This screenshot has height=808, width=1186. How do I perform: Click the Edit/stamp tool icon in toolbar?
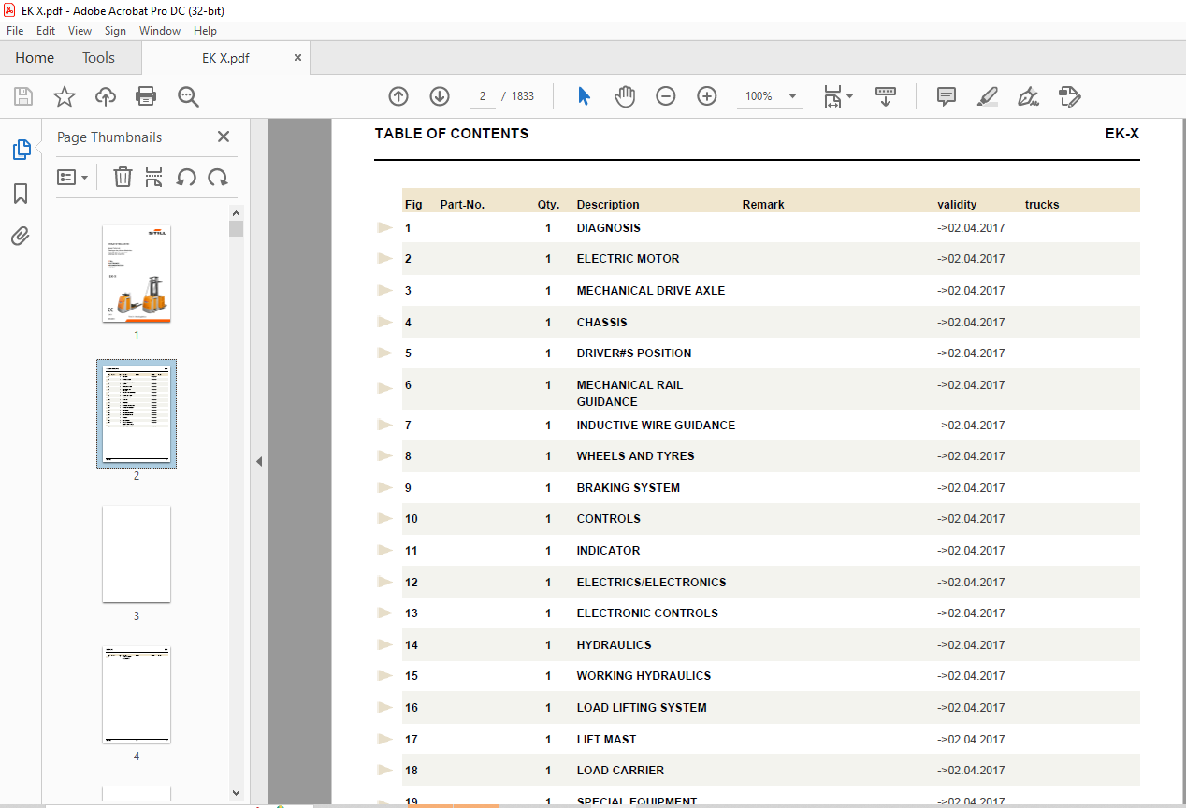pyautogui.click(x=1070, y=96)
